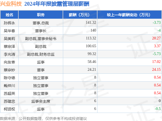
Task: Click 戴仲川's salary value 8
Action: 95,85
